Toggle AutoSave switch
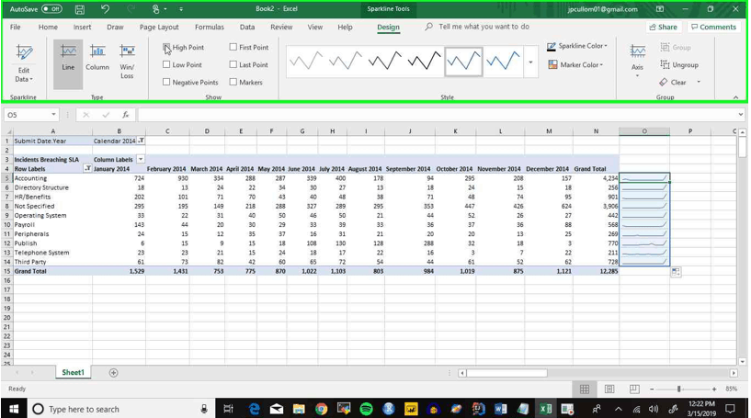Image resolution: width=751 pixels, height=418 pixels. pos(51,9)
